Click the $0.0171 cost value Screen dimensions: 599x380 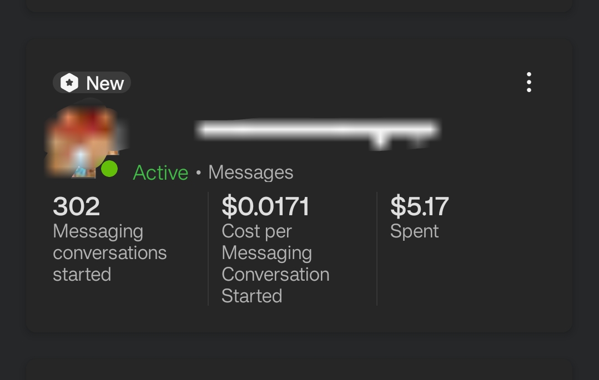(x=265, y=206)
